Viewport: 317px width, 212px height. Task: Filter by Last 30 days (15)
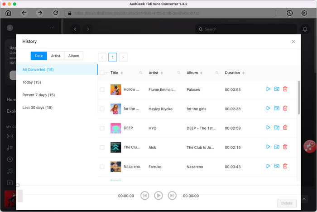point(57,108)
